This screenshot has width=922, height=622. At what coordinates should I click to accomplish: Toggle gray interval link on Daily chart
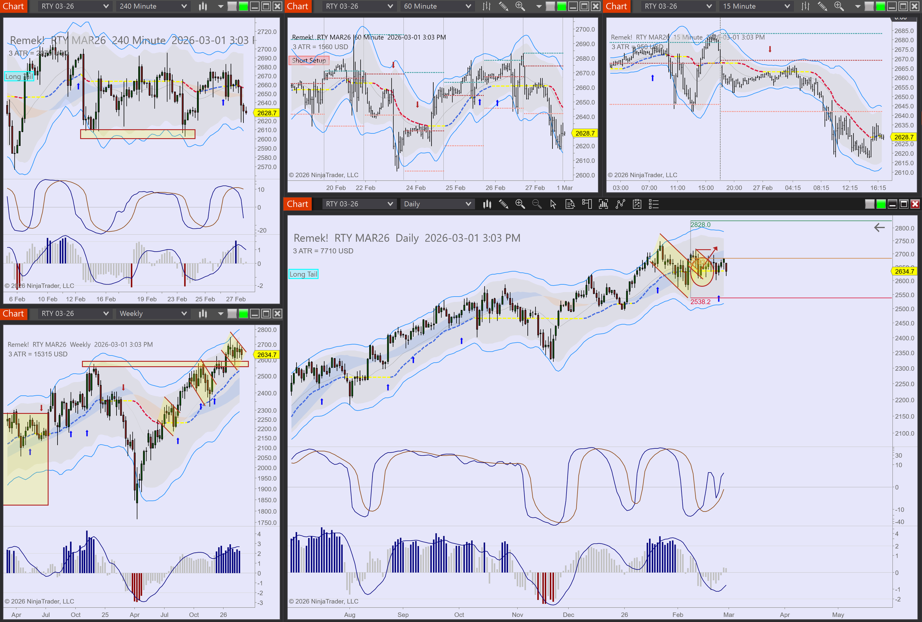(869, 204)
